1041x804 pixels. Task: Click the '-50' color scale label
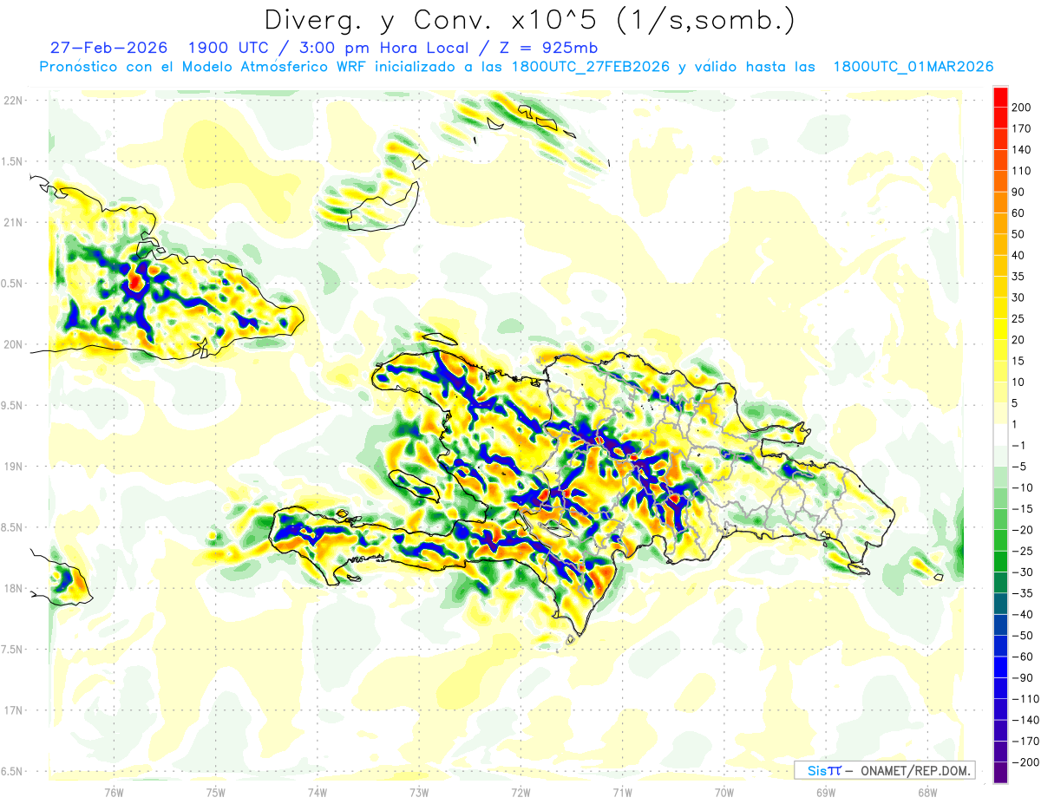point(1021,636)
